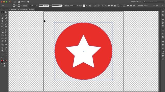Image resolution: width=165 pixels, height=92 pixels.
Task: Select the Eraser tool
Action: pos(6,27)
